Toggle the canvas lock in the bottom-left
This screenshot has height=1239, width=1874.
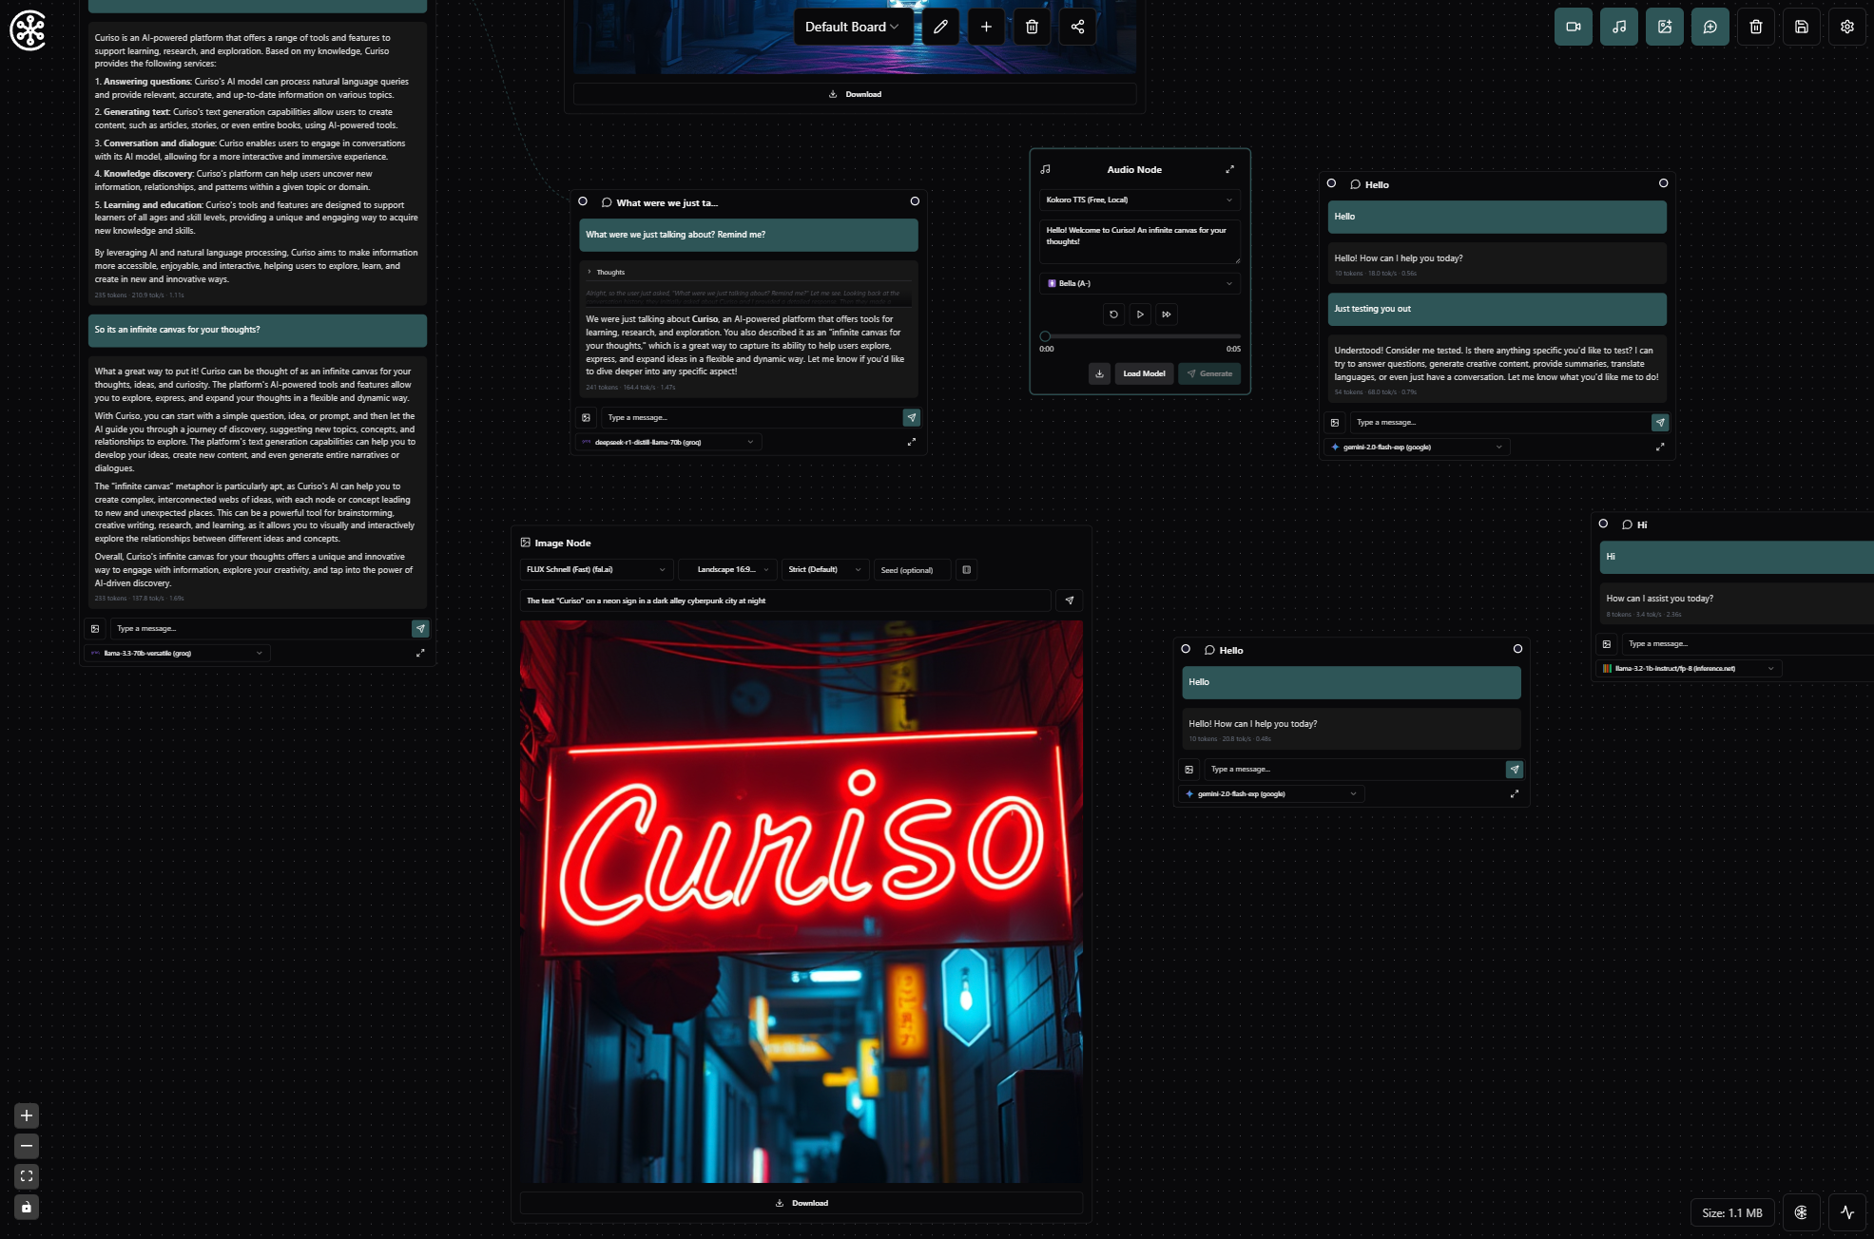coord(26,1208)
